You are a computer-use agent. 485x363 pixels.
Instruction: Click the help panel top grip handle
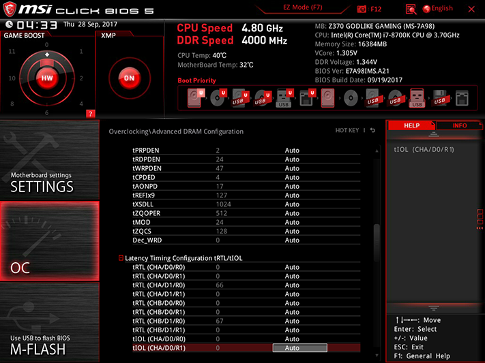click(434, 134)
